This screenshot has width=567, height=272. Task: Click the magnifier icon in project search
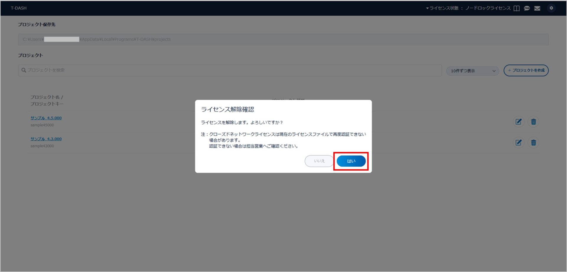pos(24,70)
